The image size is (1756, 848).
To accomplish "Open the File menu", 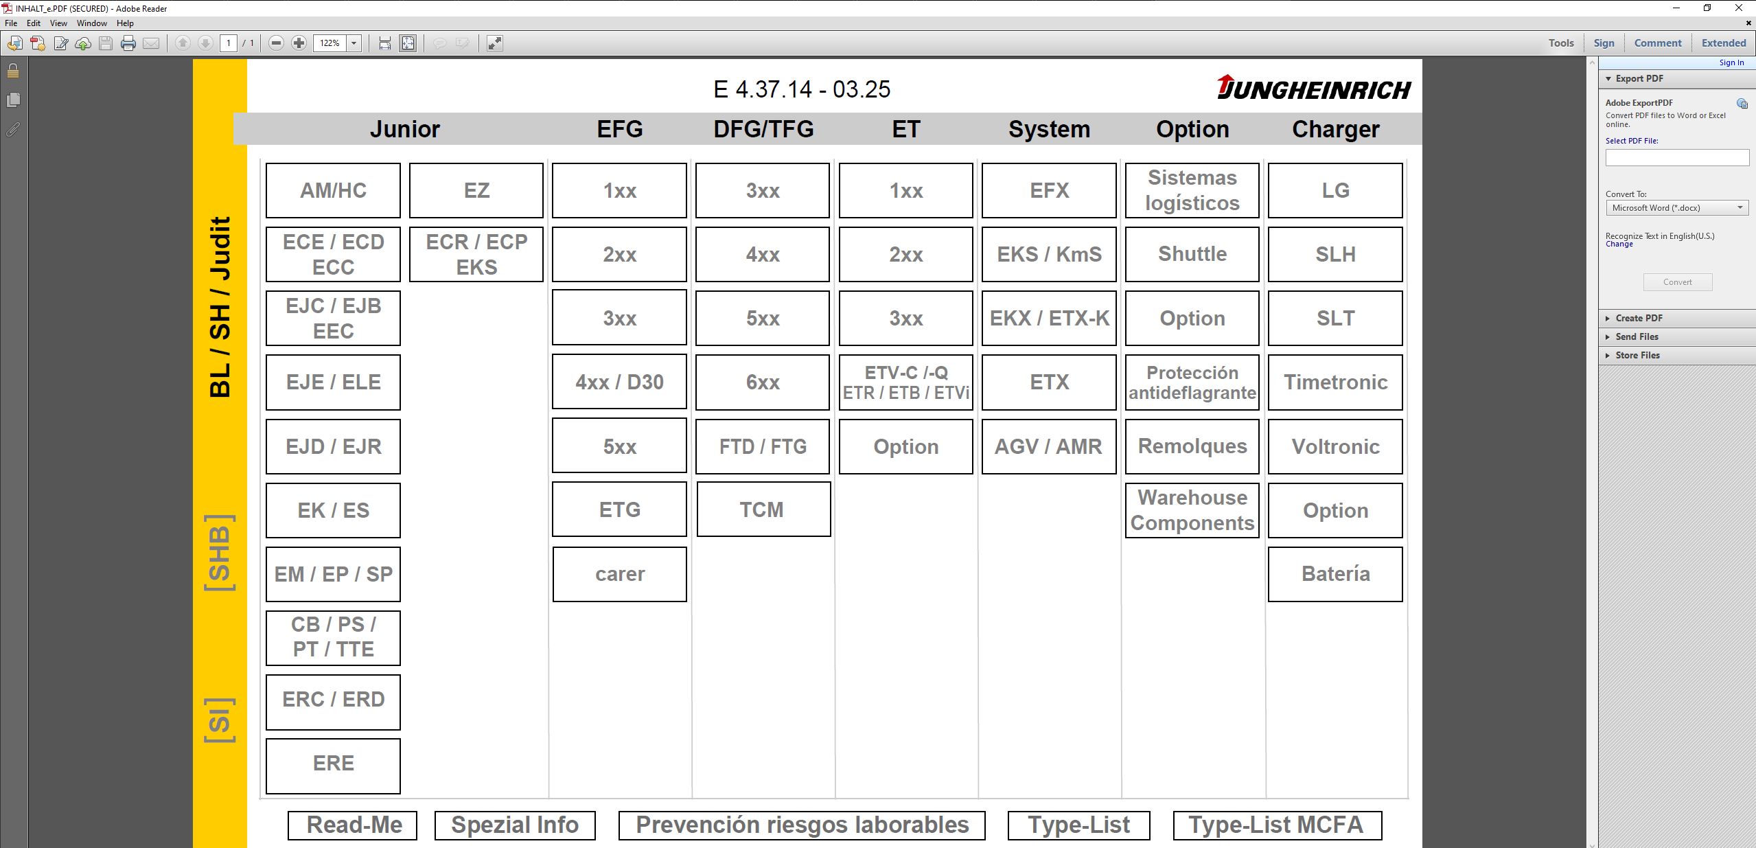I will coord(11,23).
